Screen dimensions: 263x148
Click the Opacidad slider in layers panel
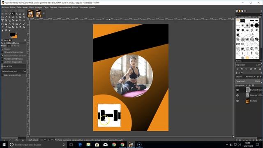coord(248,81)
